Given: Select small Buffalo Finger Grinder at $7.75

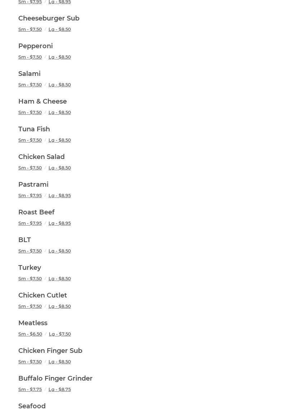Looking at the screenshot, I should point(30,390).
